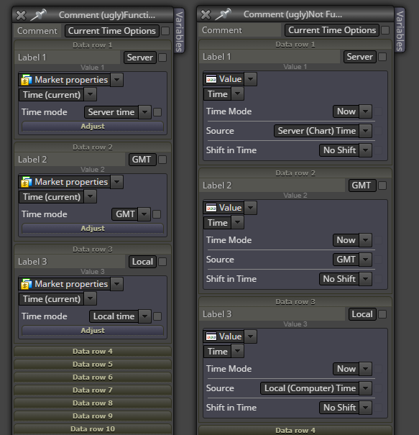
Task: Open Value dropdown arrow in right Value 1
Action: 250,79
